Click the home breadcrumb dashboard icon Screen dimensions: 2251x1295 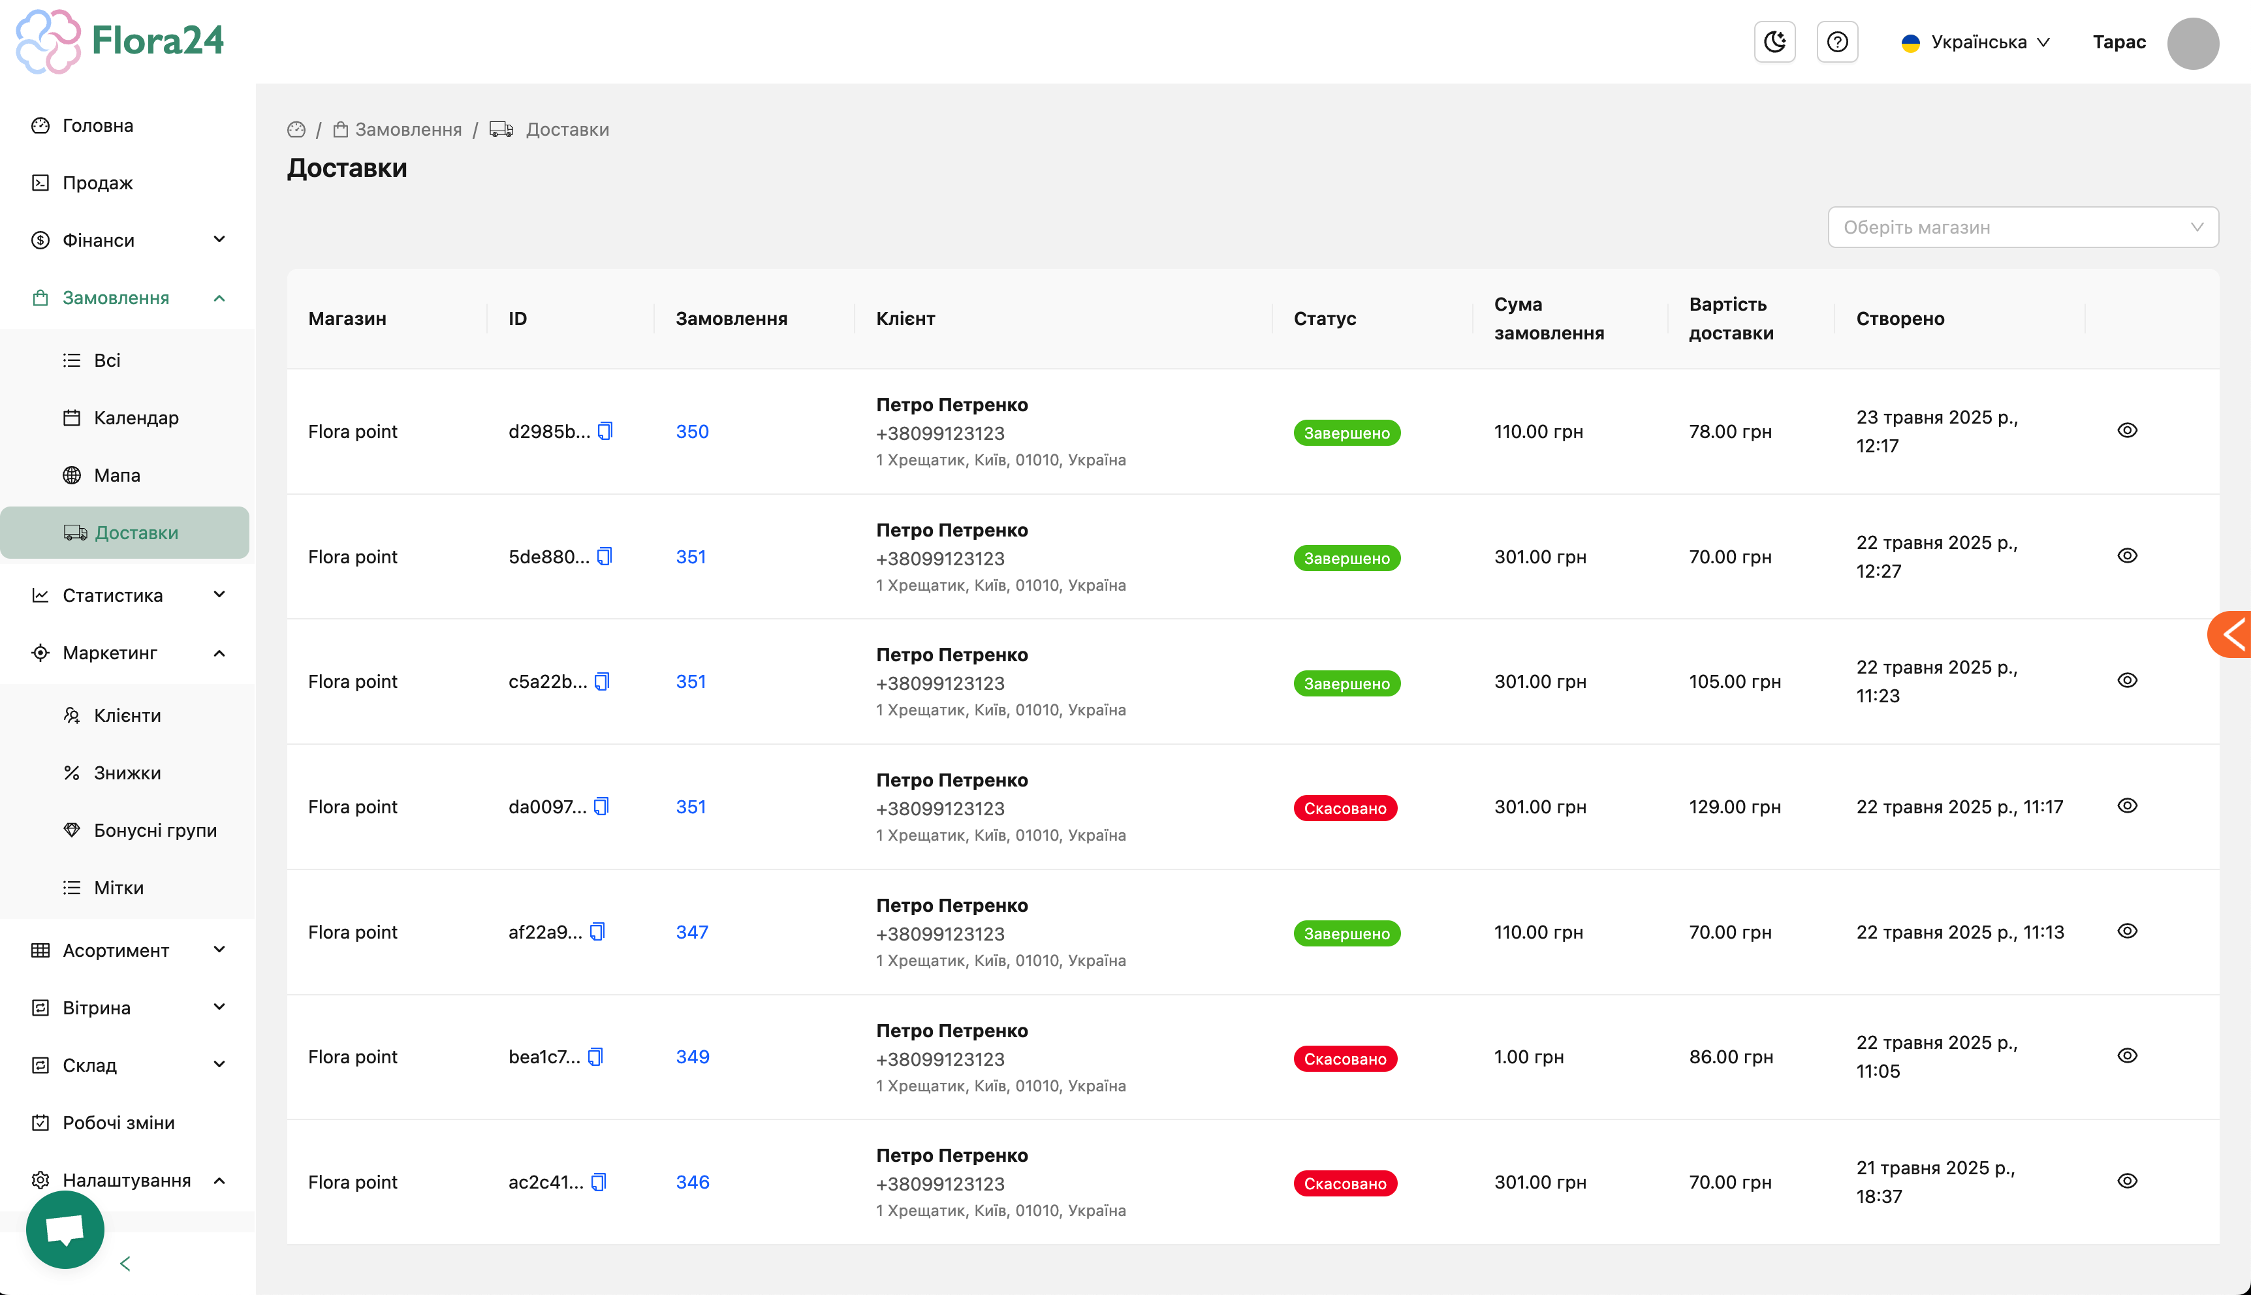tap(296, 130)
